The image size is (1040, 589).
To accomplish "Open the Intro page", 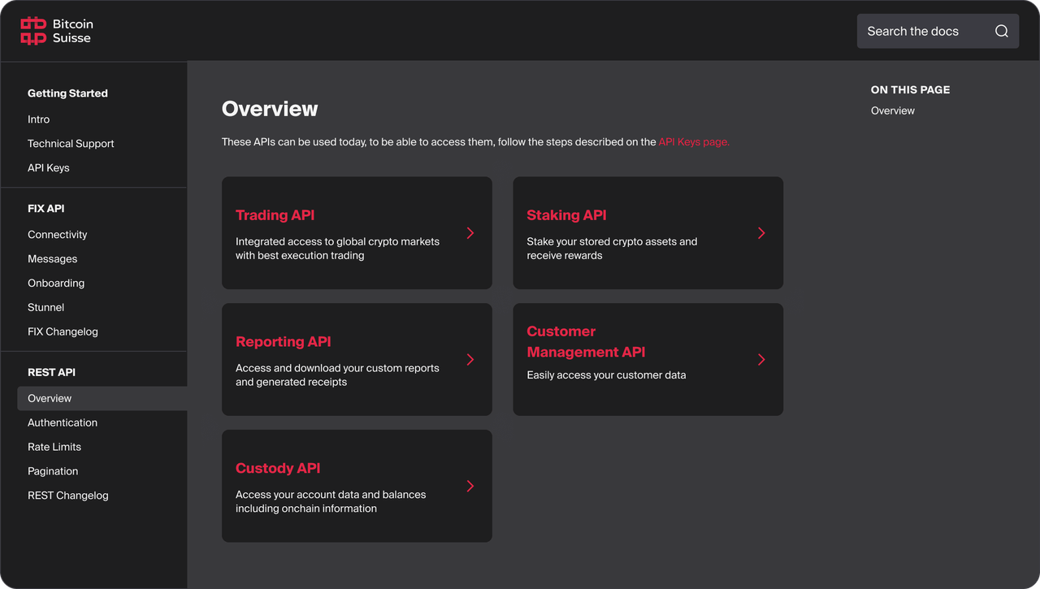I will tap(38, 119).
